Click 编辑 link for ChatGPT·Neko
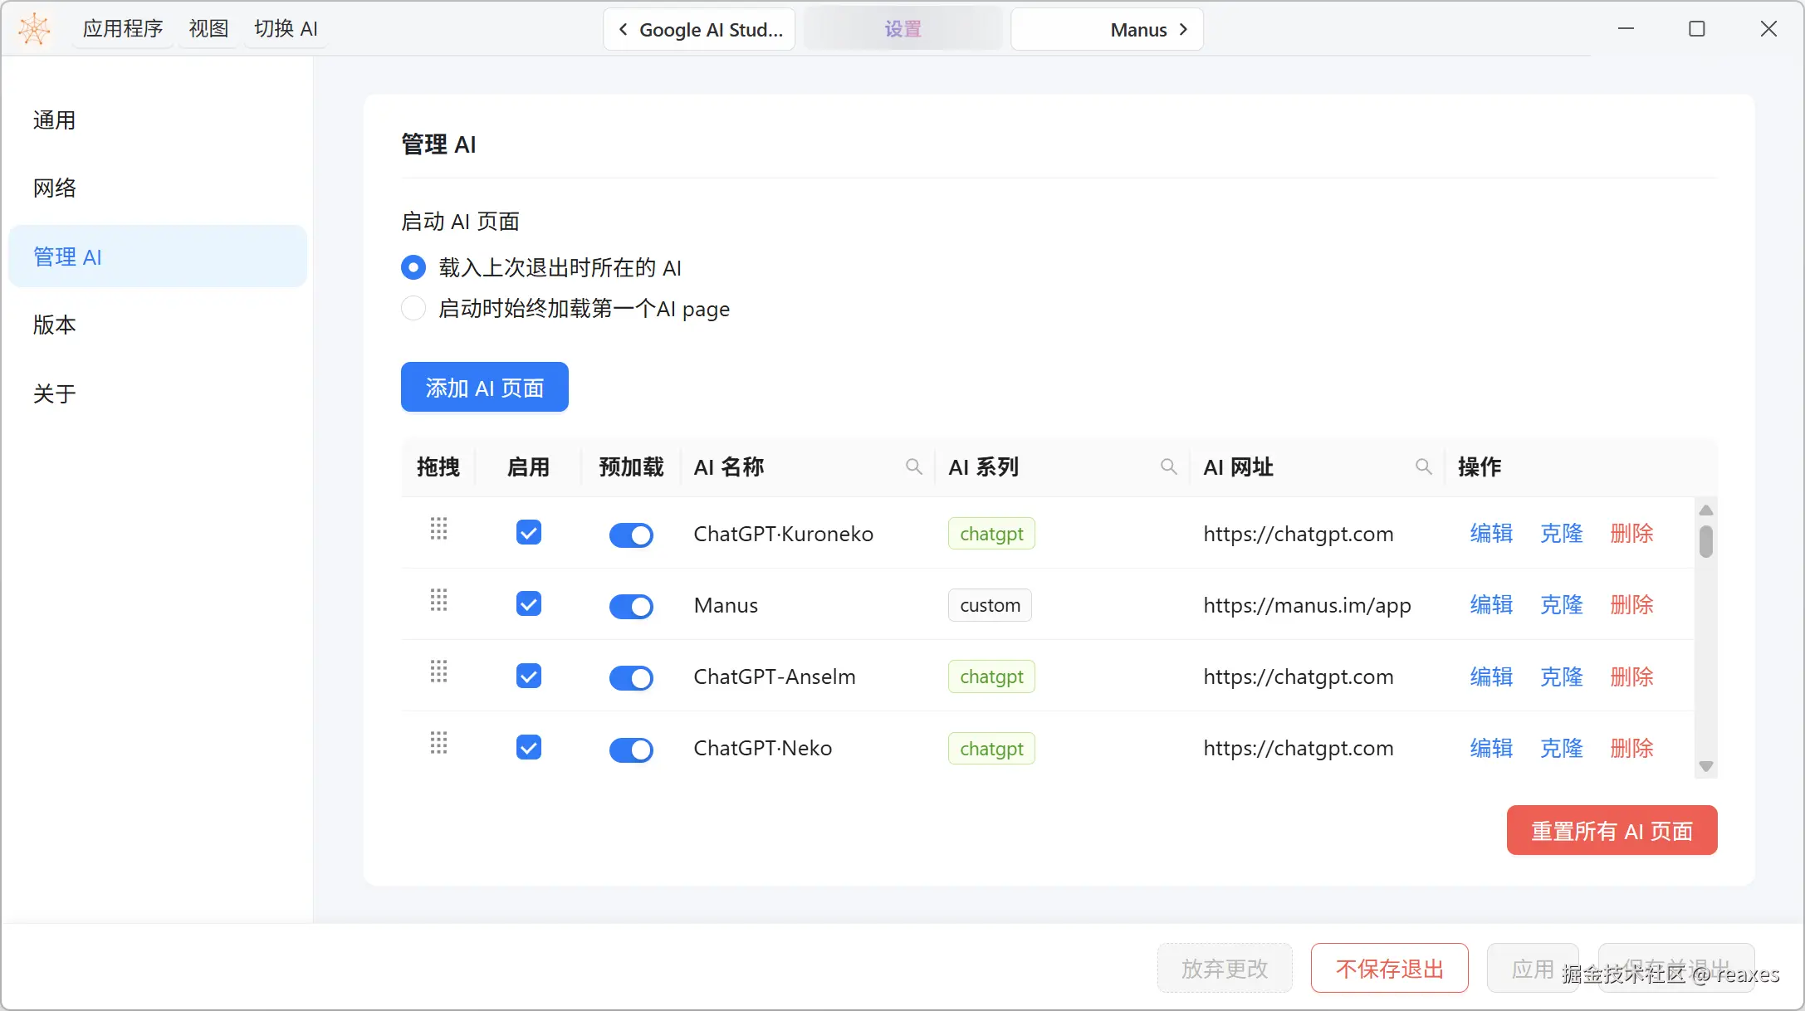This screenshot has height=1011, width=1805. click(1491, 748)
